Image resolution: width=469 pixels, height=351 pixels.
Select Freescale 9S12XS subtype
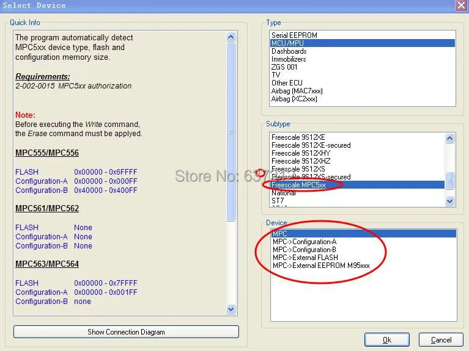click(358, 168)
